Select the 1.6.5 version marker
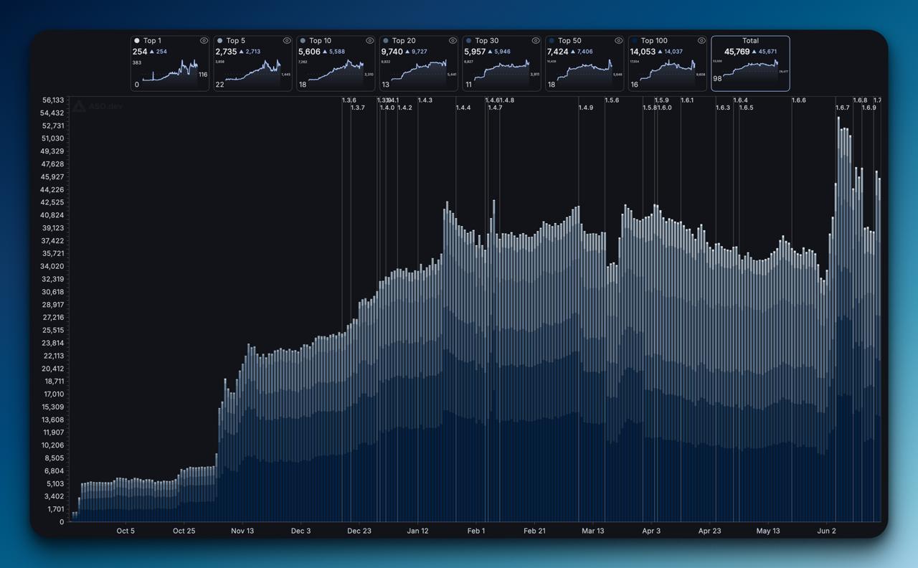This screenshot has height=568, width=918. (746, 108)
